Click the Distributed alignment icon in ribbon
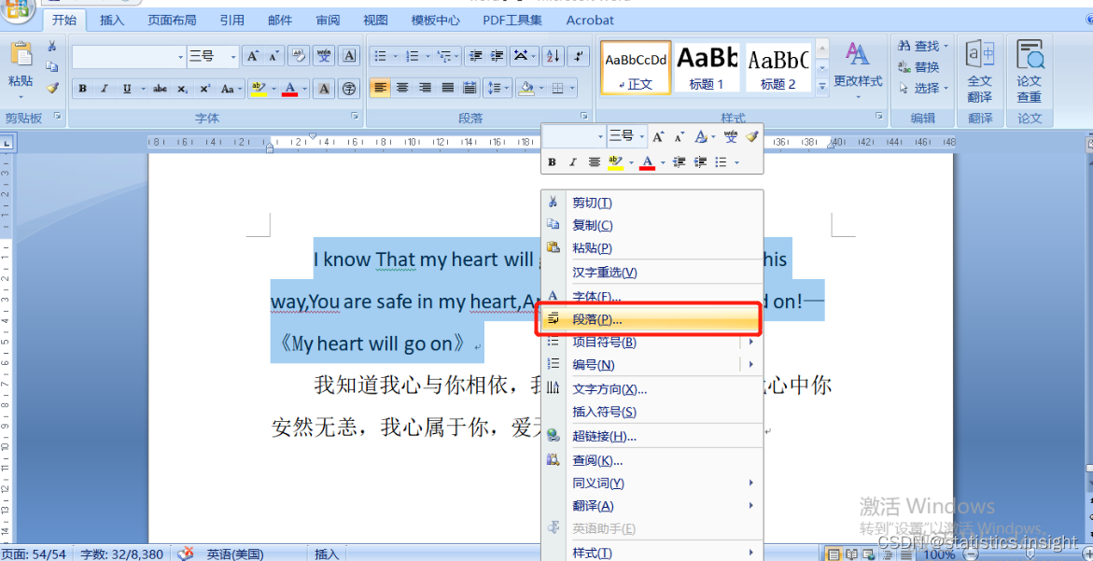The height and width of the screenshot is (561, 1093). (x=470, y=88)
